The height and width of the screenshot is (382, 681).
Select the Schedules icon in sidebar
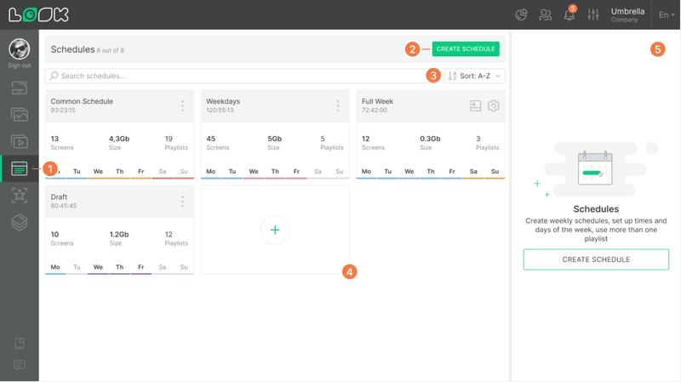[19, 168]
